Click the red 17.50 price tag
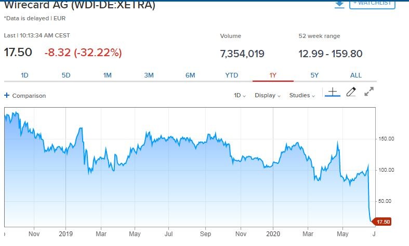 pyautogui.click(x=383, y=222)
